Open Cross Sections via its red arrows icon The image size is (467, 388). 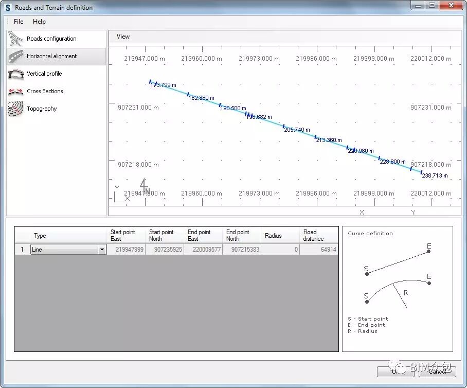(16, 92)
